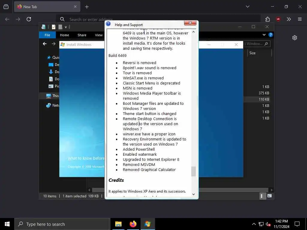Screen dimensions: 307x230
Task: Click Explorer new folder toolbar icon
Action: [x=60, y=27]
